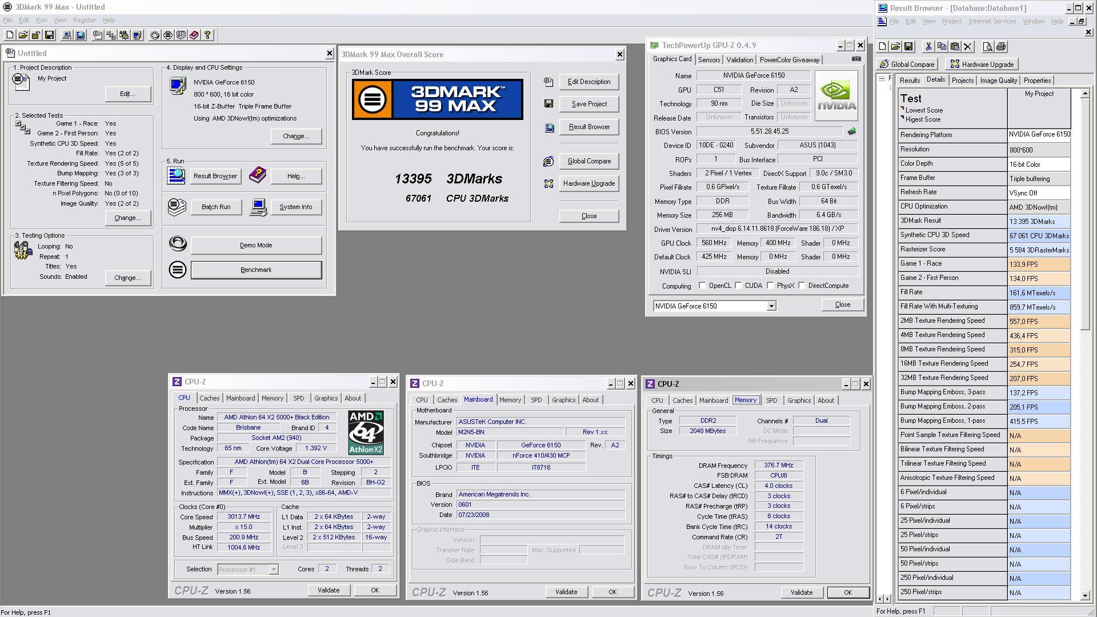Click Save Project button in score dialog
This screenshot has width=1097, height=617.
(589, 104)
